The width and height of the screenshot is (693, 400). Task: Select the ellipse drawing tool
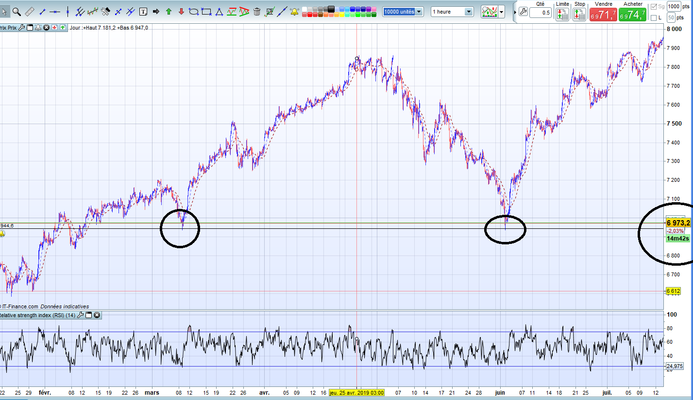tap(194, 12)
